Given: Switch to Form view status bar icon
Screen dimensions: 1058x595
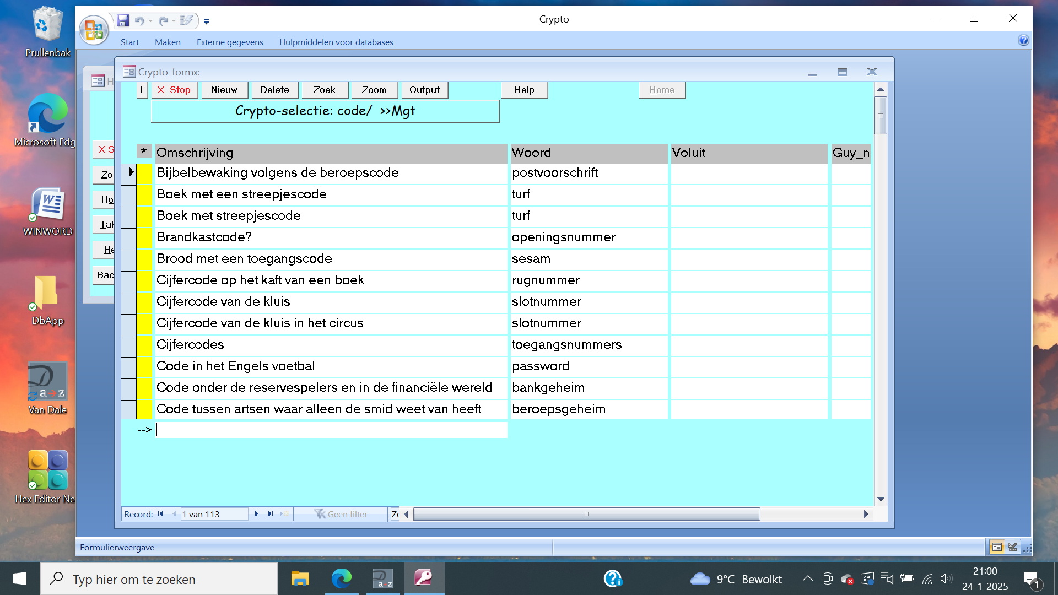Looking at the screenshot, I should [996, 547].
